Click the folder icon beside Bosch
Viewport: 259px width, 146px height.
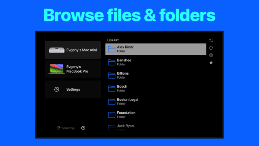pos(112,88)
